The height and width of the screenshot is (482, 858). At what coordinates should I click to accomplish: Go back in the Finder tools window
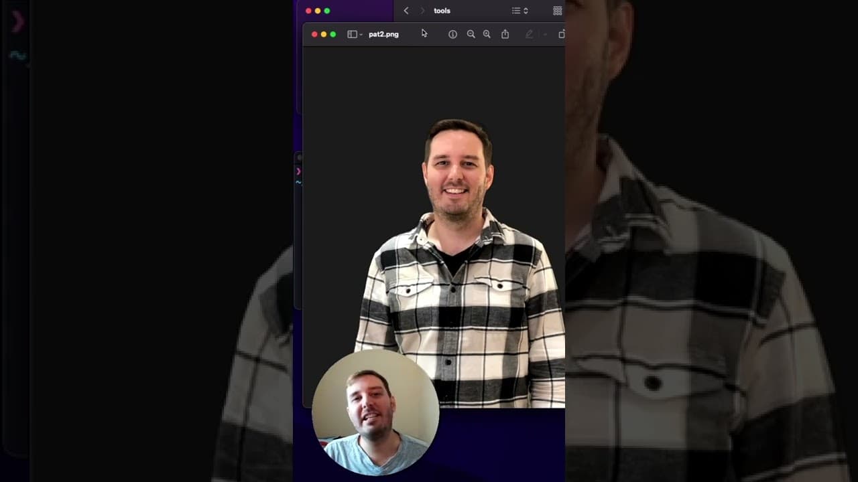[406, 11]
